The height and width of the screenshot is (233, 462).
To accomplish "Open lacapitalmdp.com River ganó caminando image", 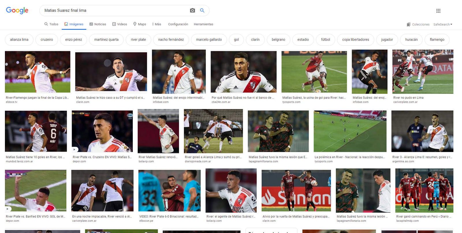I will click(x=424, y=191).
